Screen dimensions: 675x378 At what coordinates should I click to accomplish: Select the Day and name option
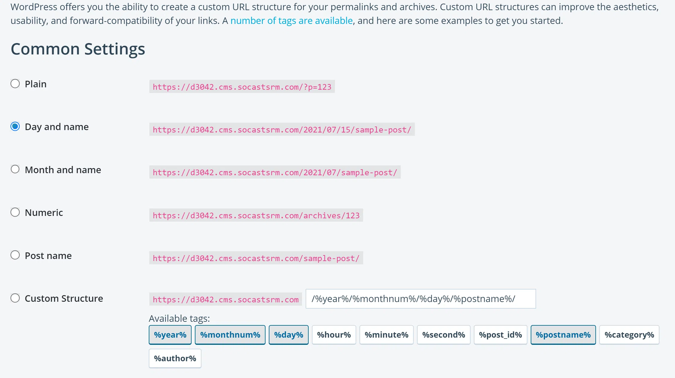[15, 126]
